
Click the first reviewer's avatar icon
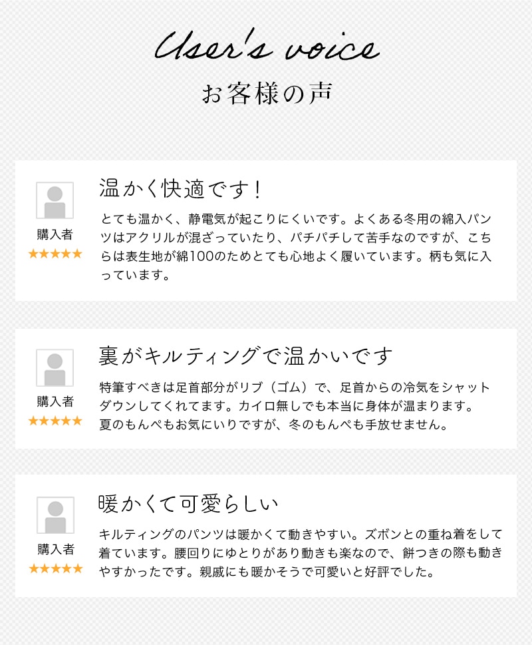(x=55, y=200)
